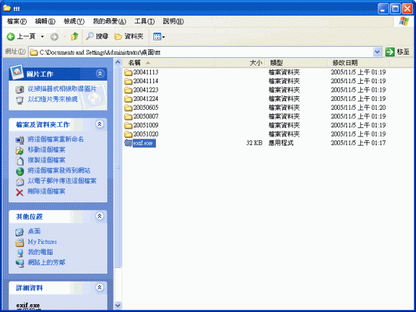Select the 20041114 folder icon
This screenshot has height=312, width=416.
click(128, 81)
